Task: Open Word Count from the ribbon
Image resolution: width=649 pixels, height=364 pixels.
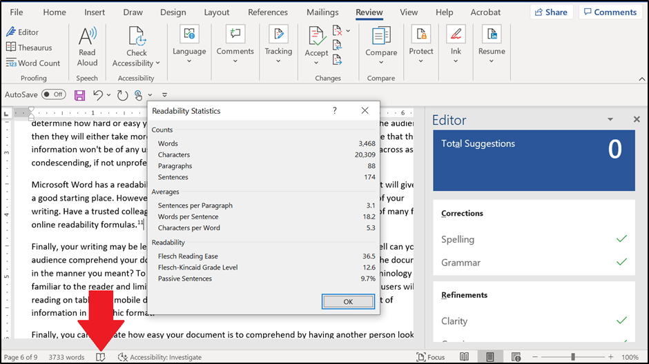Action: [x=33, y=63]
